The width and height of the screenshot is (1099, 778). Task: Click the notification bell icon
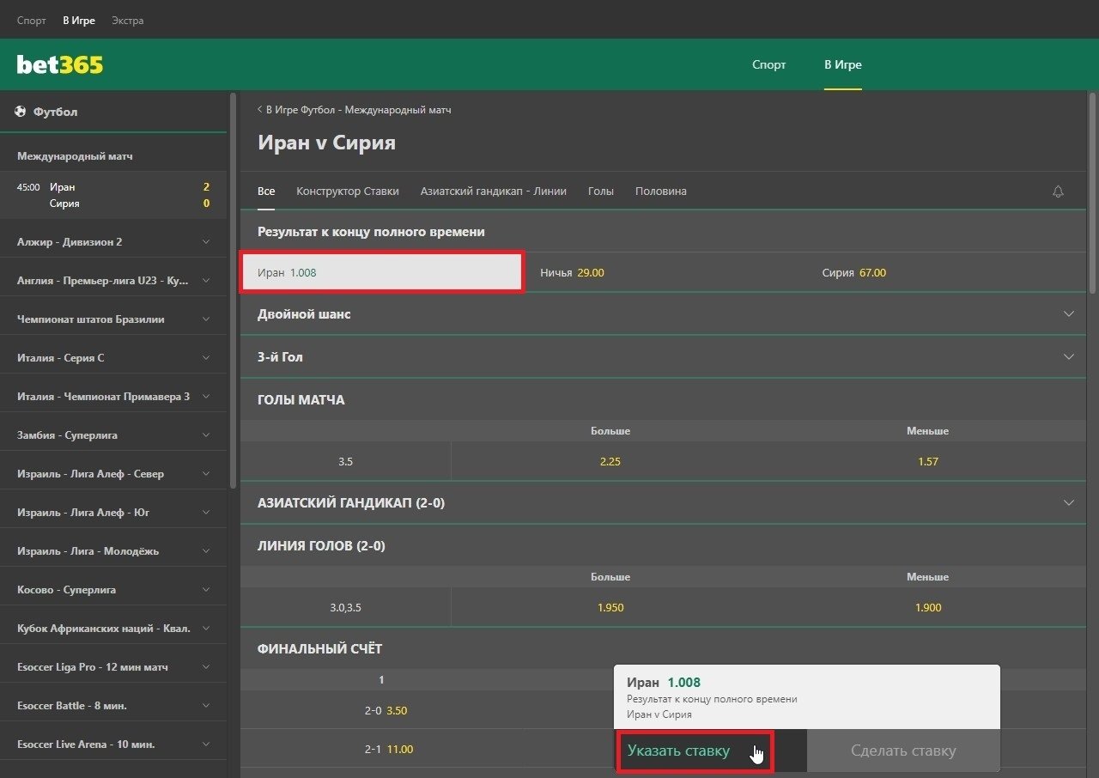[1058, 191]
